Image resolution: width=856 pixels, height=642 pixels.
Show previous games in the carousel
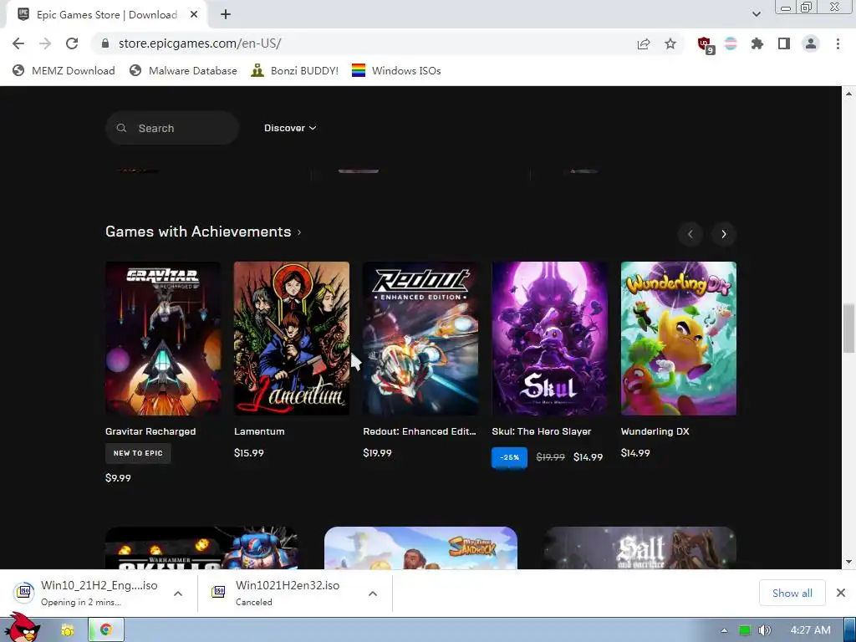(x=690, y=234)
